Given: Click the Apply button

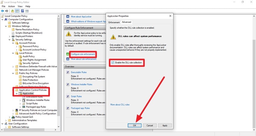Looking at the screenshot, I should (x=165, y=125).
